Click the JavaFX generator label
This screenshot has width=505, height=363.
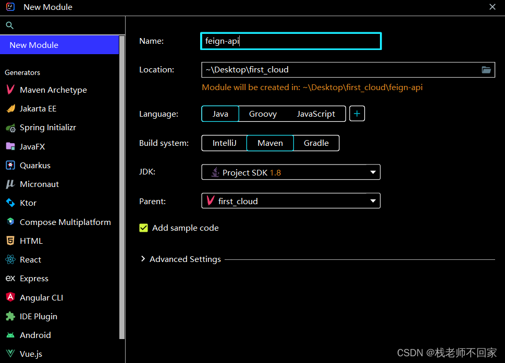click(x=32, y=147)
